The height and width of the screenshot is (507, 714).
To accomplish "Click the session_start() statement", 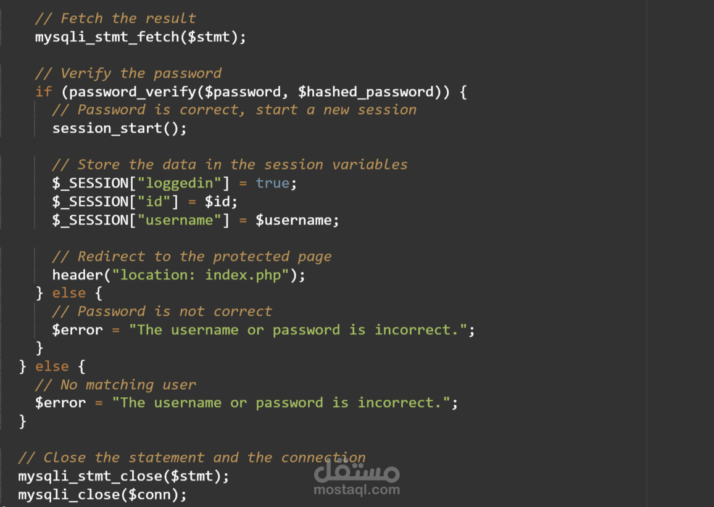I will [x=119, y=128].
